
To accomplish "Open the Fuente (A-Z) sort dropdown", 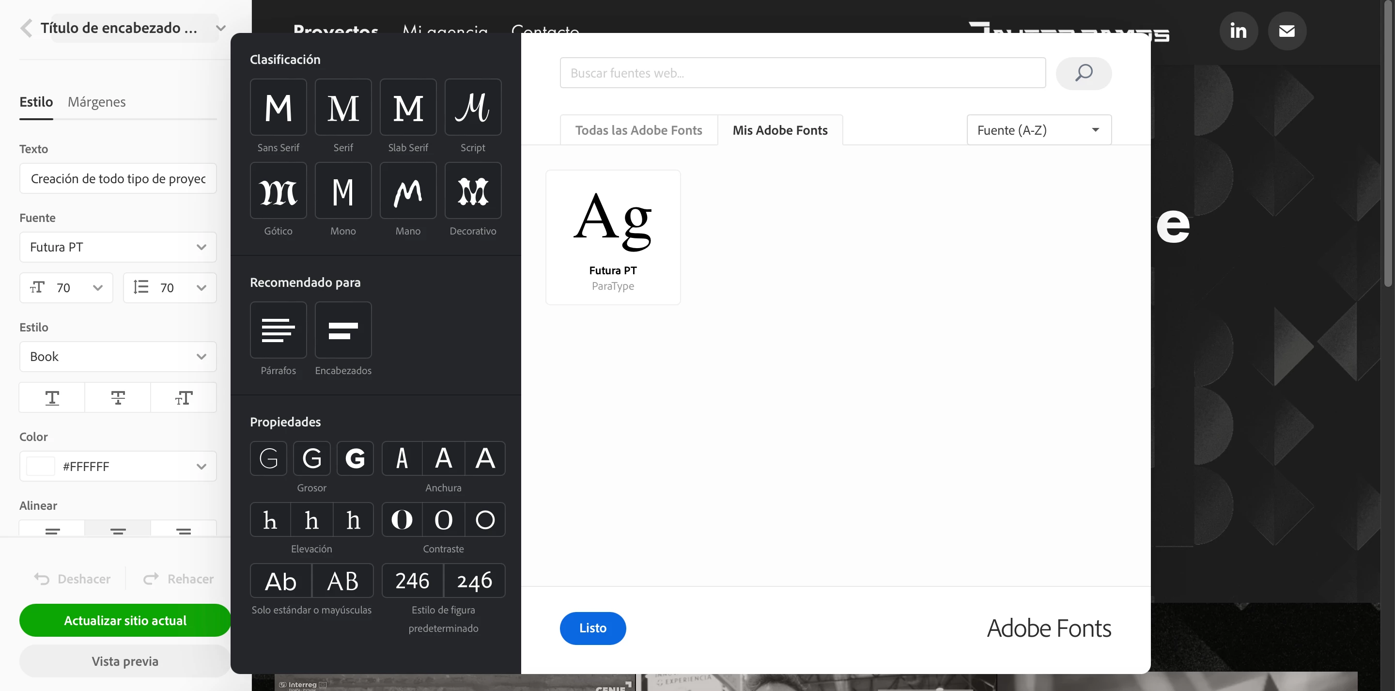I will tap(1038, 130).
